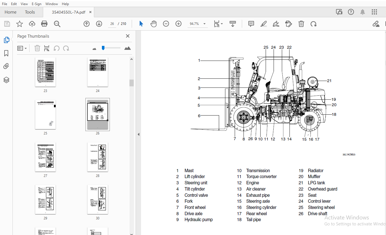Share a link to the file
386x235 pixels.
(x=376, y=24)
